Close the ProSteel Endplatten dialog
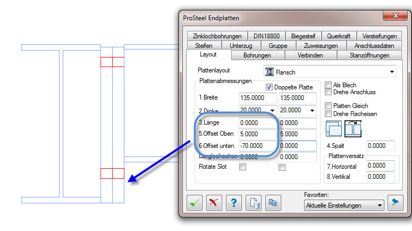 point(396,15)
